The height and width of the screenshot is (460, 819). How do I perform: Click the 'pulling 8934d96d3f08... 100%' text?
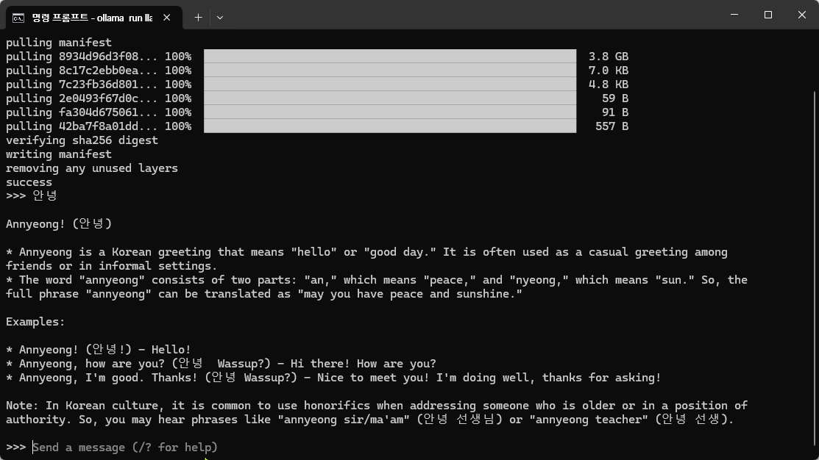[x=99, y=57]
